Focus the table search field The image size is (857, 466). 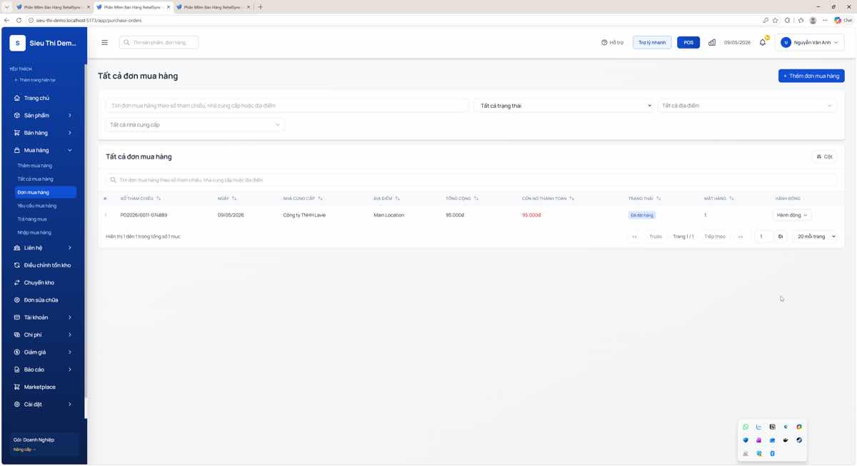point(471,180)
